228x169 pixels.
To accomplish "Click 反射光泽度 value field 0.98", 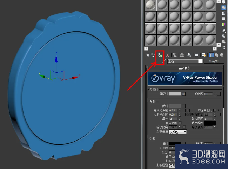I will (173, 115).
